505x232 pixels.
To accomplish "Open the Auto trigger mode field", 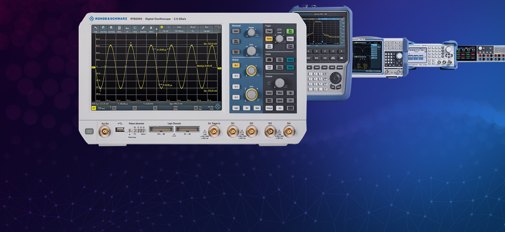I will click(179, 27).
